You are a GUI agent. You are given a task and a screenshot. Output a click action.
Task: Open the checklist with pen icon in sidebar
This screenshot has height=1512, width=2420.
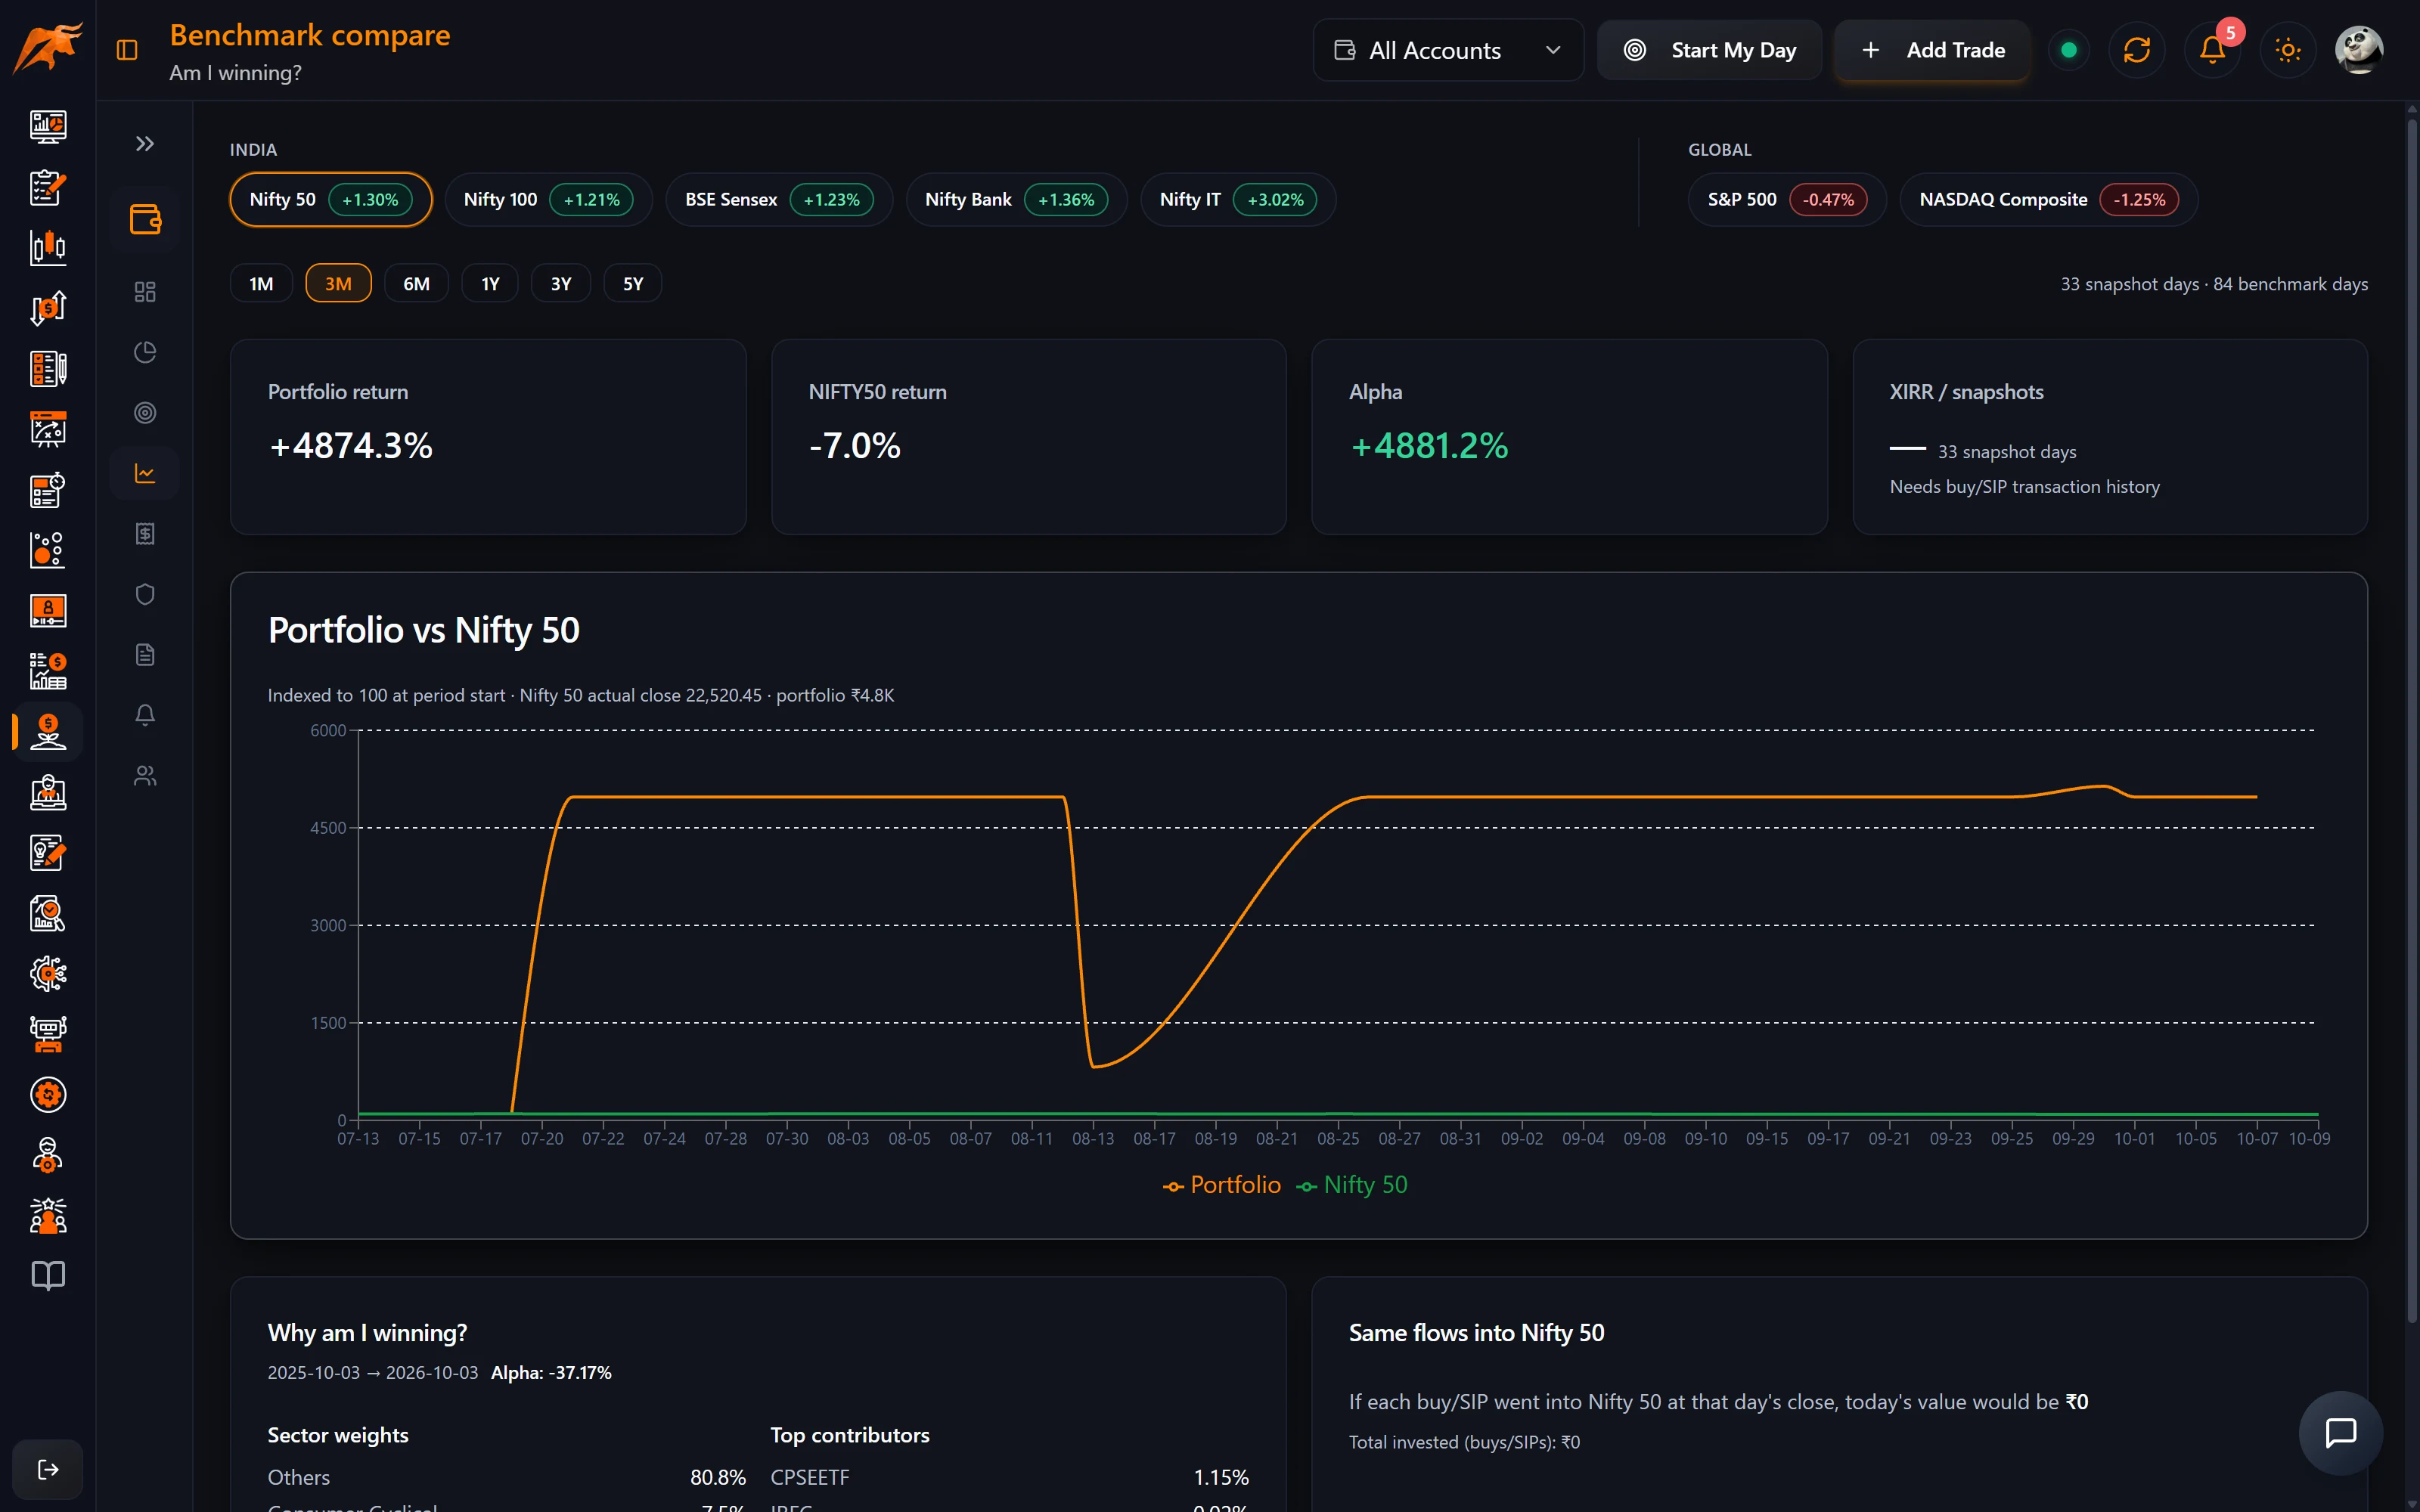(x=48, y=369)
